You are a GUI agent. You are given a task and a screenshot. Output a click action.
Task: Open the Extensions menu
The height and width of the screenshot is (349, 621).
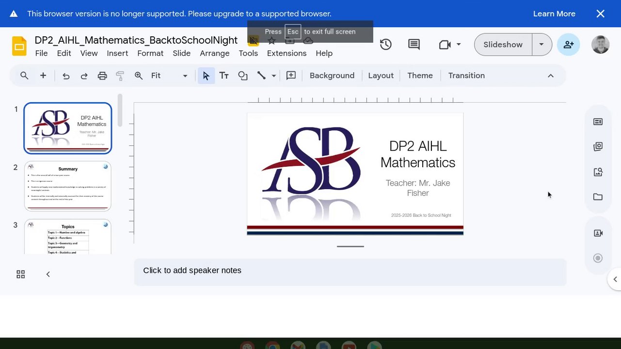tap(287, 53)
